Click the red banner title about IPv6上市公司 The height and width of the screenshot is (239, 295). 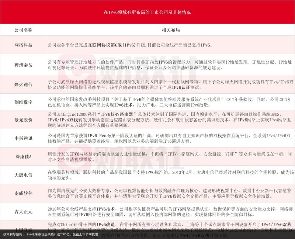pyautogui.click(x=147, y=12)
